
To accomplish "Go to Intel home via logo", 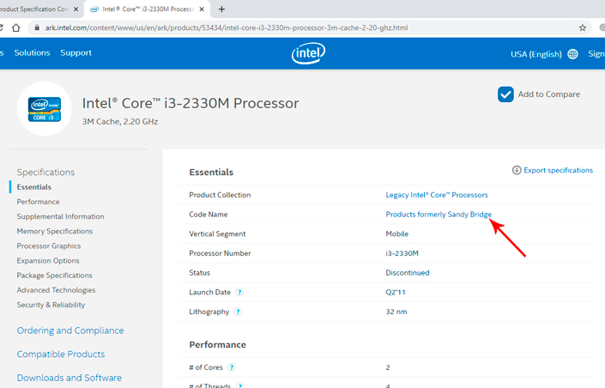I will [308, 53].
